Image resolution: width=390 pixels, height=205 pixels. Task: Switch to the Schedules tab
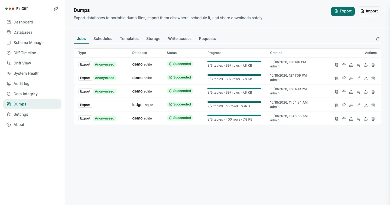coord(103,39)
